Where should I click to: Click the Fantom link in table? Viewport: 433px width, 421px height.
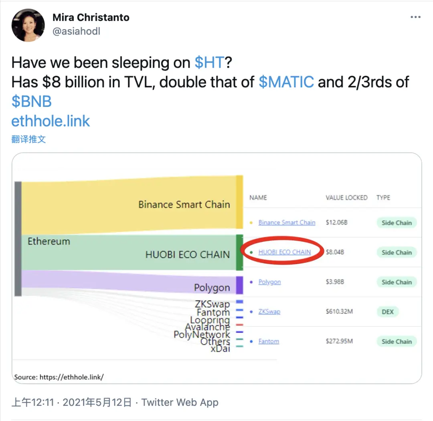click(x=269, y=341)
